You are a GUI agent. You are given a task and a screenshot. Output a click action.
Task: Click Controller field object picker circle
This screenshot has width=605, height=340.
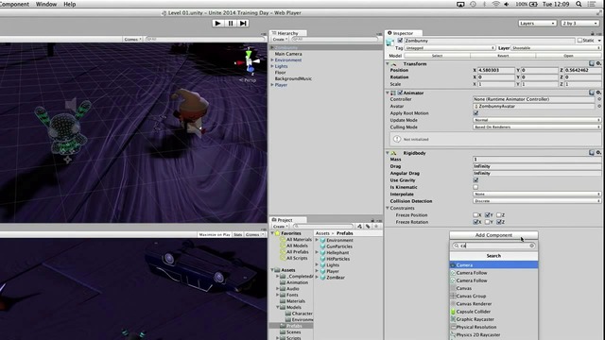599,99
